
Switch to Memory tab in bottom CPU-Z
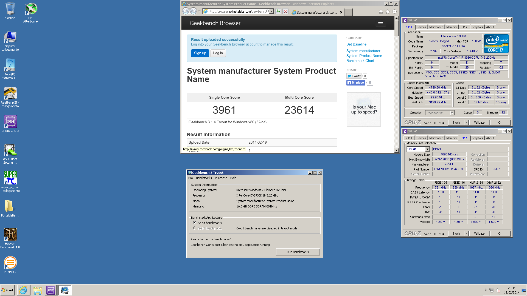451,138
